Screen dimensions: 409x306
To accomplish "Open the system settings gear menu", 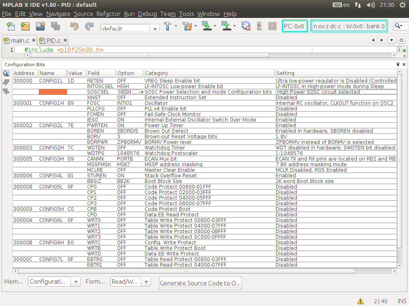I will tap(403, 5).
